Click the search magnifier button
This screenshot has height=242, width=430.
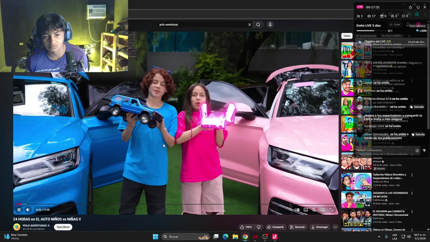(258, 25)
